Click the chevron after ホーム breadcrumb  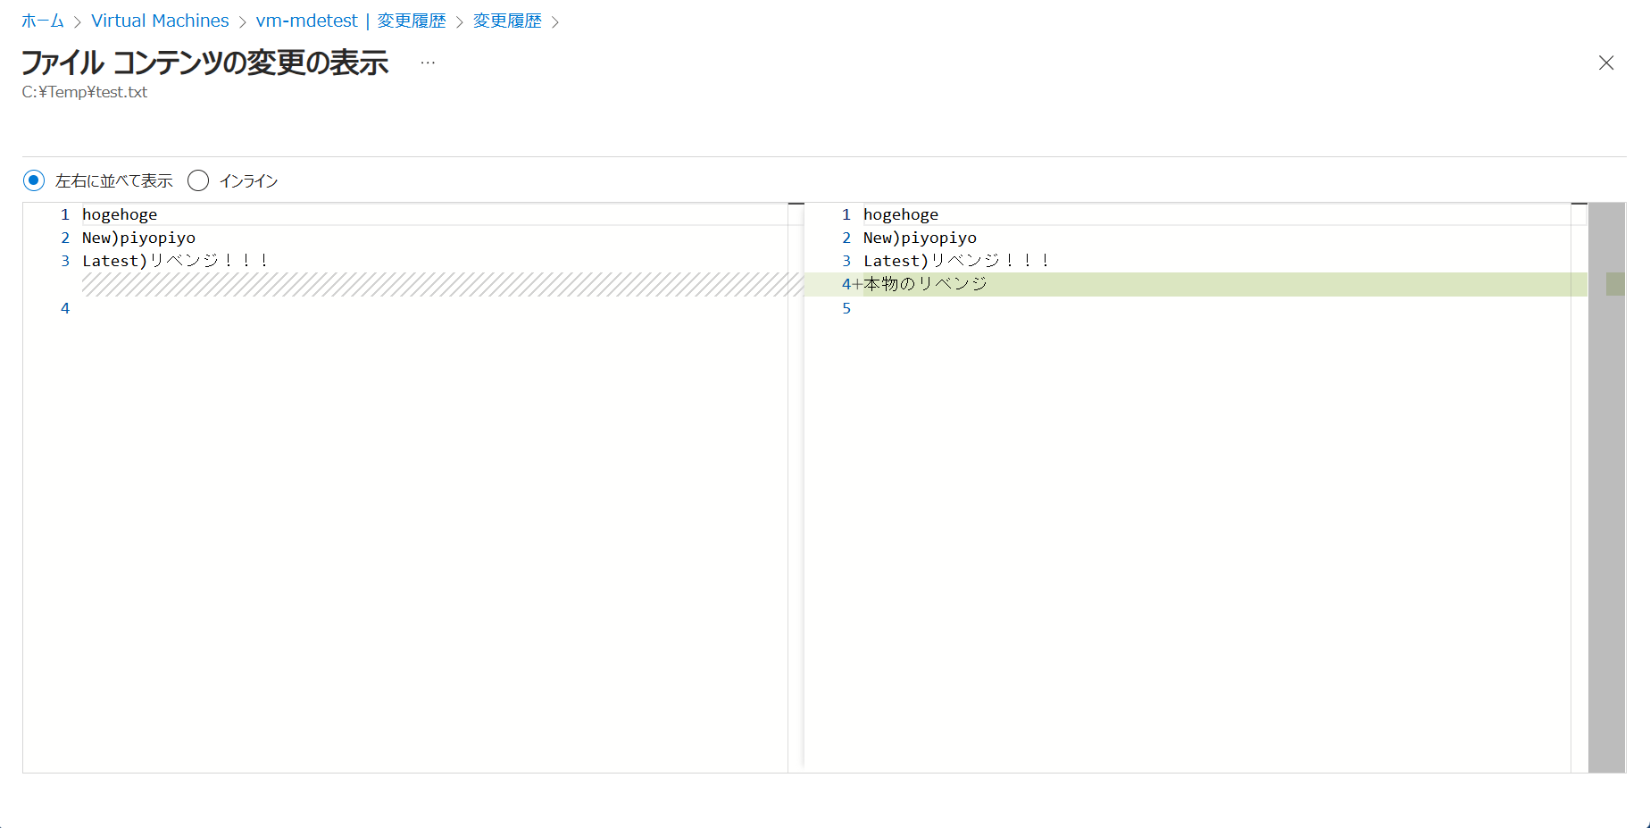point(78,21)
